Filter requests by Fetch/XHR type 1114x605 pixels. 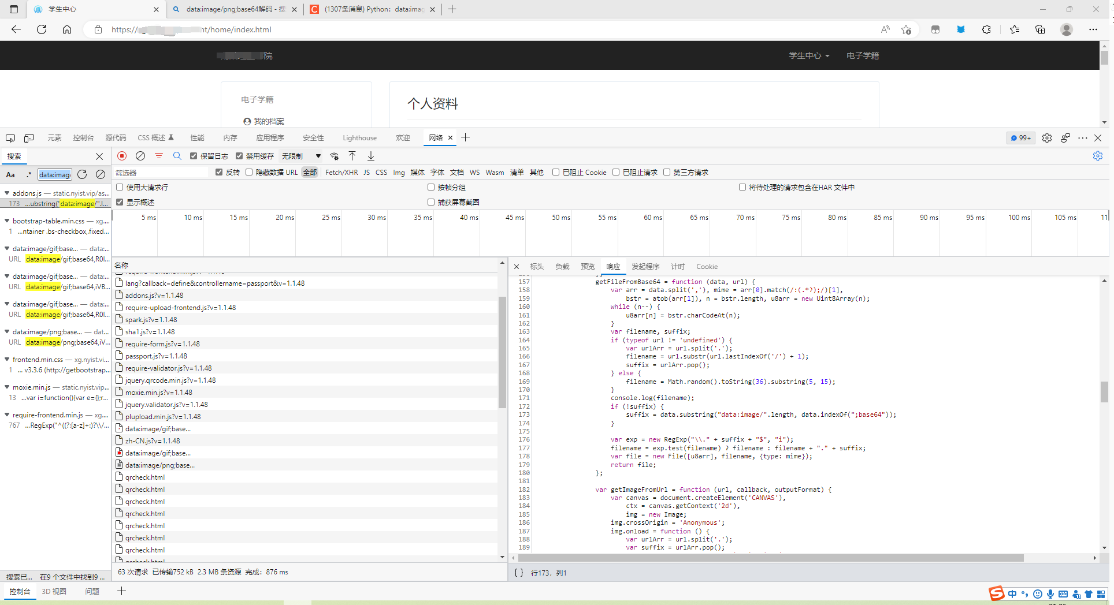[341, 173]
